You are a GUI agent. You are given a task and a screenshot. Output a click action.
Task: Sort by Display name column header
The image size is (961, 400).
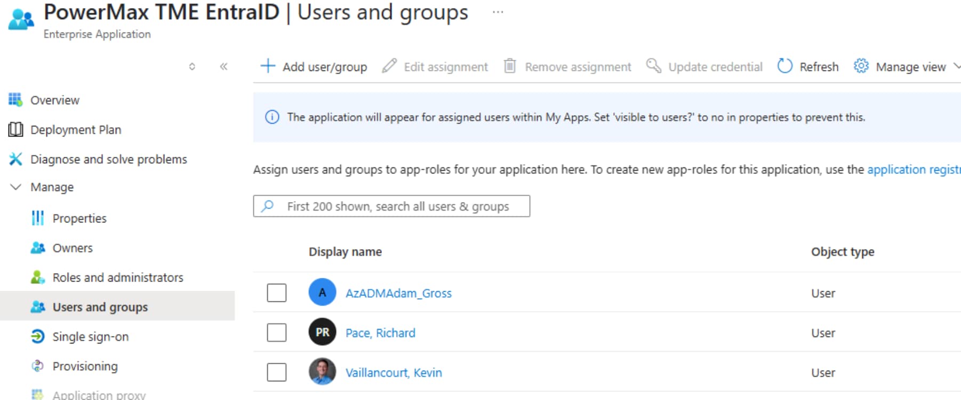point(345,252)
